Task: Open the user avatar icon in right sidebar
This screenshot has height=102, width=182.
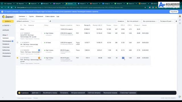Action: pos(180,16)
